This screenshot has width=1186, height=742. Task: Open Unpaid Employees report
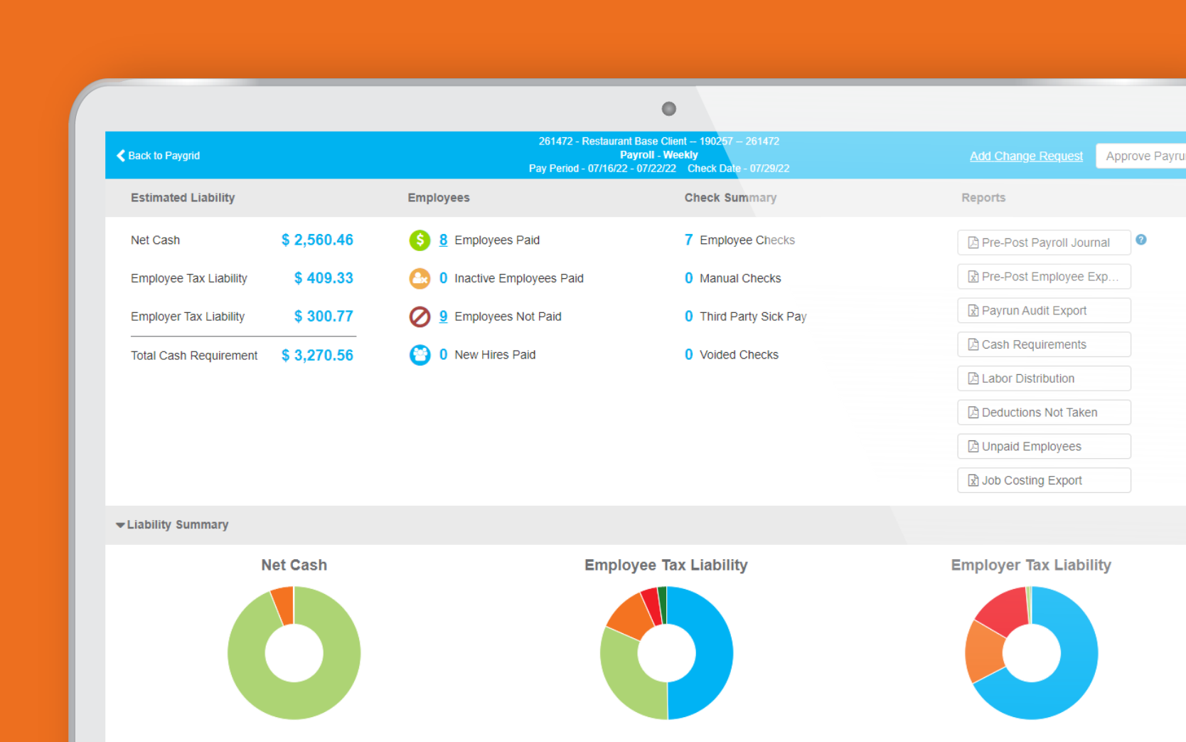(x=1044, y=447)
